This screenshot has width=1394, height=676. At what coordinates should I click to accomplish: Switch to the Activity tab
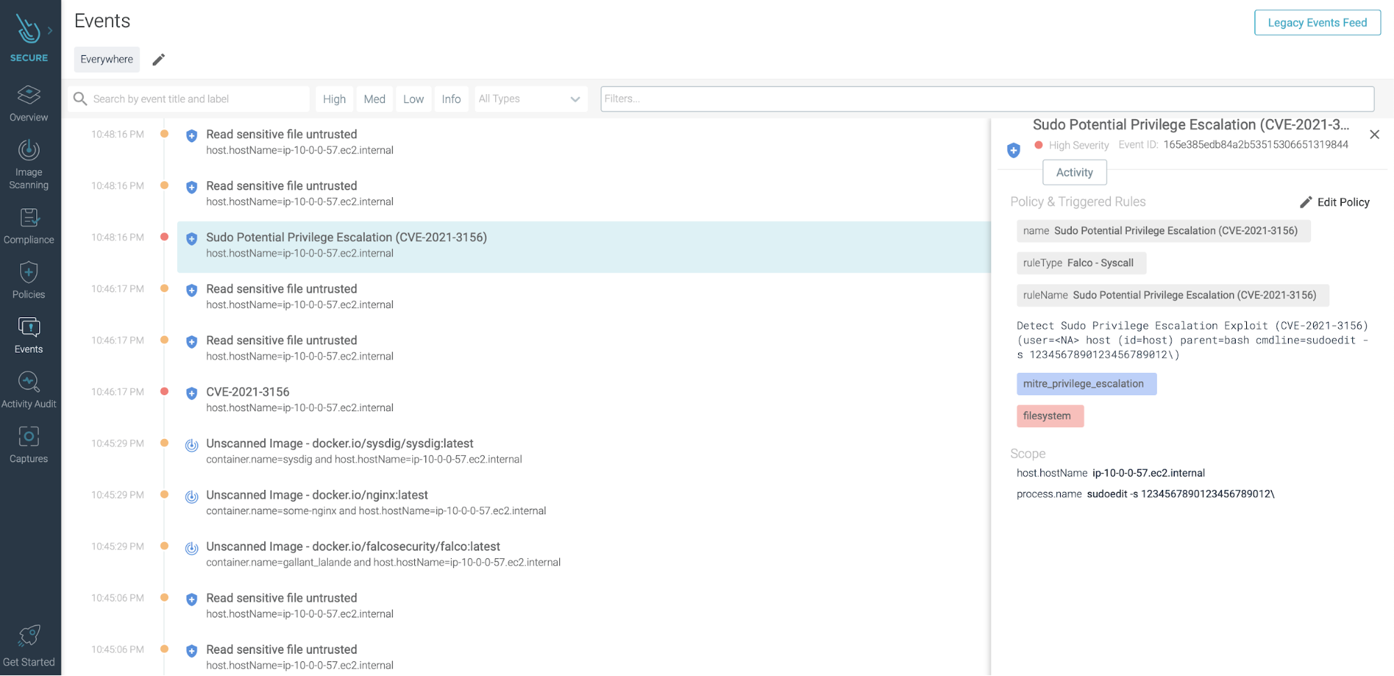pyautogui.click(x=1074, y=172)
